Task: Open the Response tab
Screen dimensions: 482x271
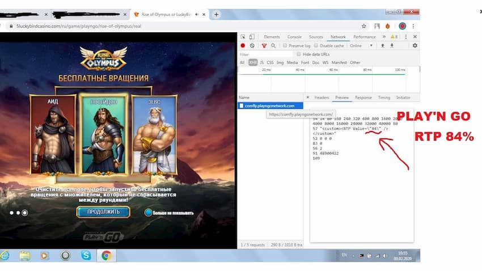Action: tap(363, 98)
